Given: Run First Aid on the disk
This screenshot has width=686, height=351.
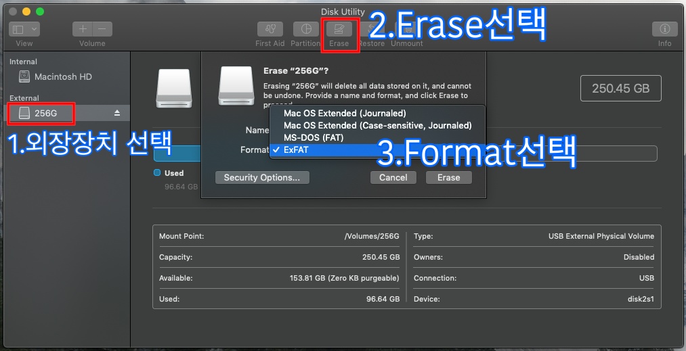Looking at the screenshot, I should click(x=270, y=29).
